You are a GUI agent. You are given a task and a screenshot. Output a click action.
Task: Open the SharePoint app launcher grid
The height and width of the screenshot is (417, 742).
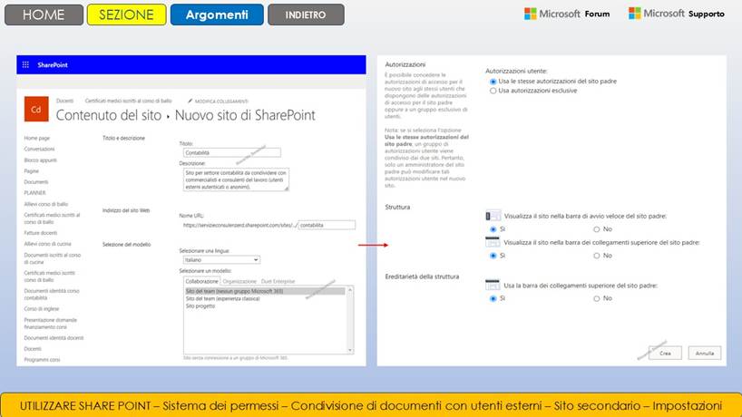pyautogui.click(x=25, y=64)
